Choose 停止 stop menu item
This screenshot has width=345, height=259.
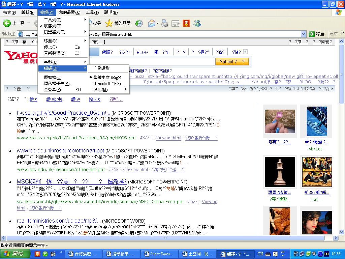pos(63,47)
